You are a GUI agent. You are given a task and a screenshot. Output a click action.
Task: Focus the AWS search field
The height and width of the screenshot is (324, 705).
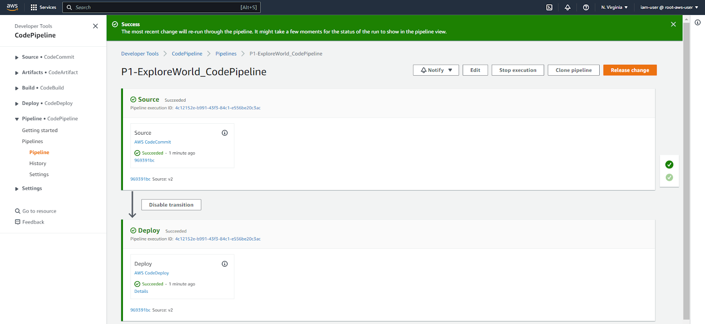[x=162, y=7]
